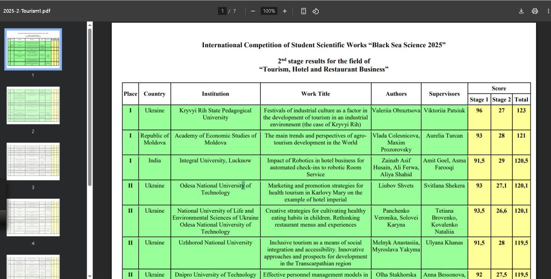Go to the page 4 thumbnail
The width and height of the screenshot is (551, 279).
[33, 217]
